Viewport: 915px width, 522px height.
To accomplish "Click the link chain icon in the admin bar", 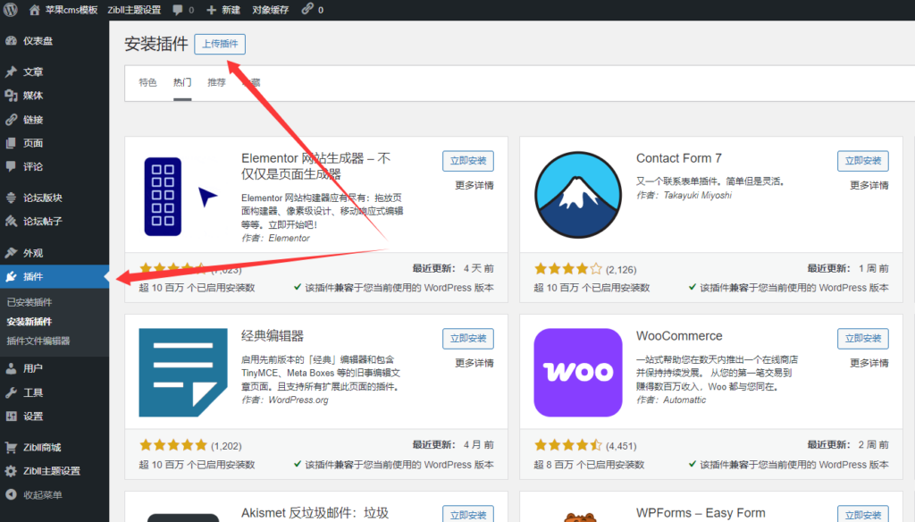I will (307, 9).
